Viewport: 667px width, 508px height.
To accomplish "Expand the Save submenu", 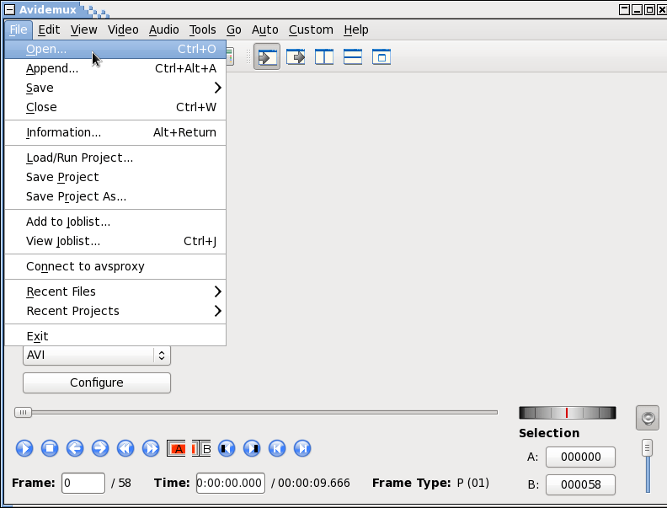I will pyautogui.click(x=115, y=88).
